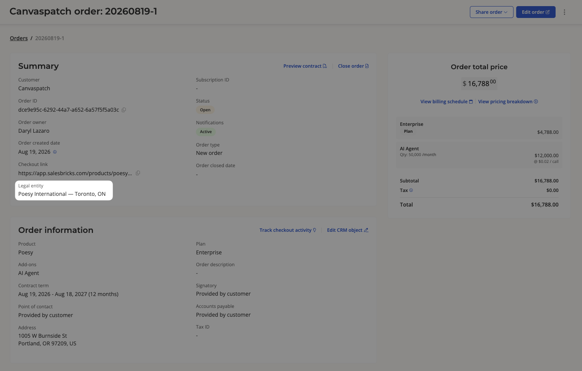Open the three-dot more options menu

pos(564,12)
